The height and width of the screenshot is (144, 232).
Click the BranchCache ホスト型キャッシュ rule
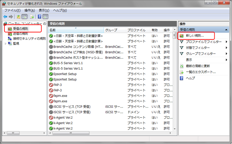pos(78,58)
